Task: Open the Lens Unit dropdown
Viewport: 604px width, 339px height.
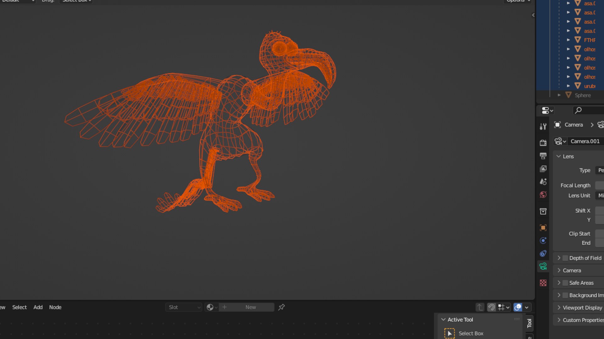Action: click(x=600, y=196)
